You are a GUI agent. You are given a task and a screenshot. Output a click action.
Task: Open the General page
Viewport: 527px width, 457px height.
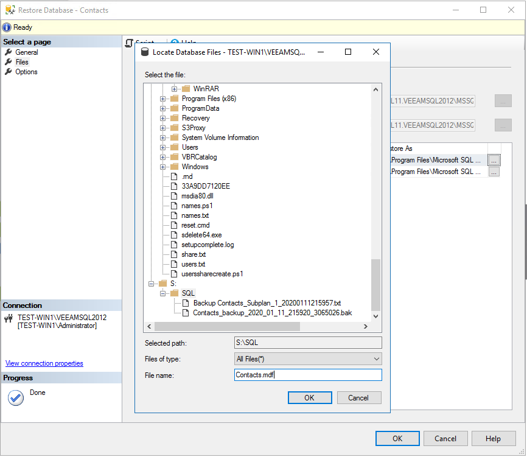pos(27,52)
